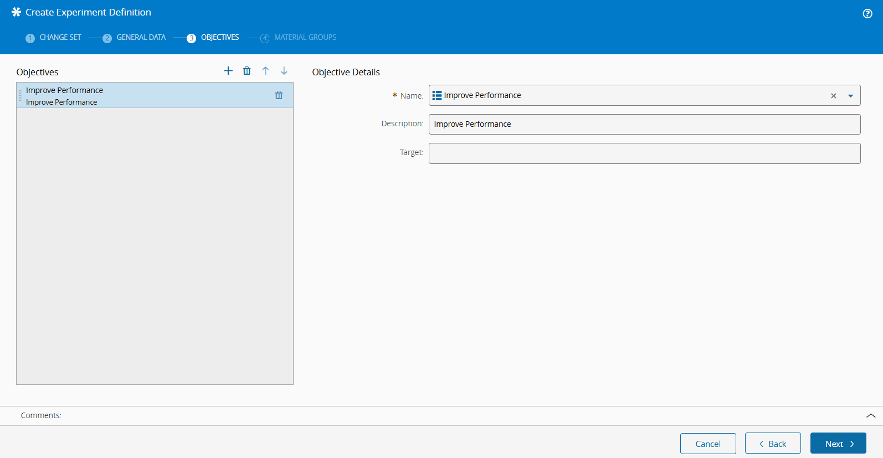The image size is (883, 458).
Task: Clear the Name field with the X icon
Action: click(x=833, y=96)
